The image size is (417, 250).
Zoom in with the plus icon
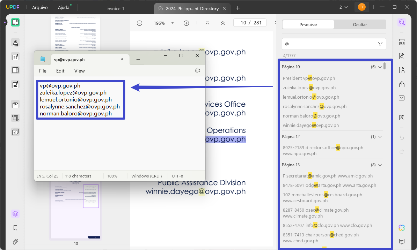pos(186,23)
